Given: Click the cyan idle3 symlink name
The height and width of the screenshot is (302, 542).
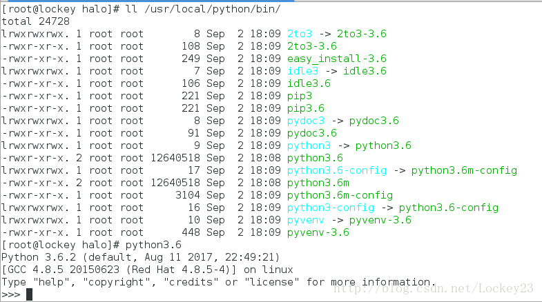Looking at the screenshot, I should tap(302, 71).
